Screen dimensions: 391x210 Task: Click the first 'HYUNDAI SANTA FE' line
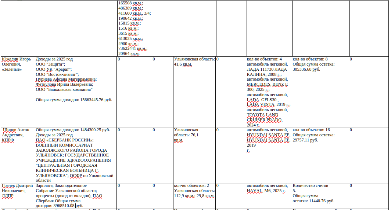[268, 135]
